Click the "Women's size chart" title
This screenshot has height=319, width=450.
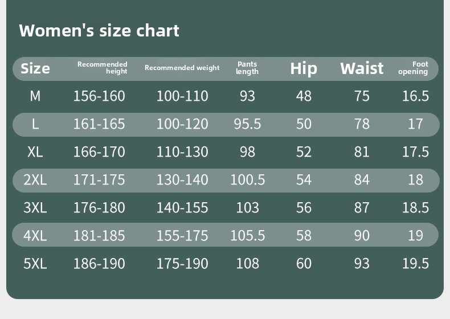coord(99,30)
